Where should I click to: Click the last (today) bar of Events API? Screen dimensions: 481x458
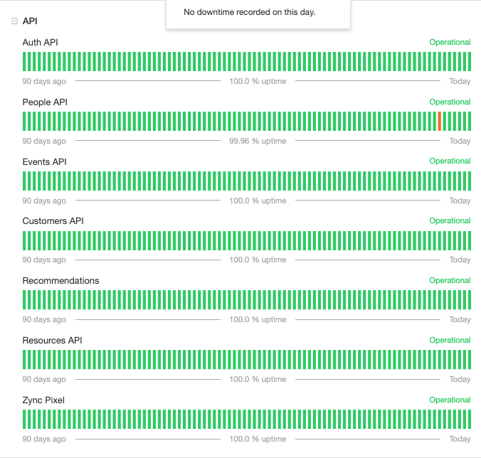pos(470,181)
